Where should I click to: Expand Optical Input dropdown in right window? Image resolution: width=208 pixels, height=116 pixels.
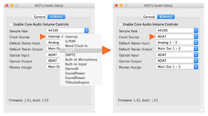point(177,55)
